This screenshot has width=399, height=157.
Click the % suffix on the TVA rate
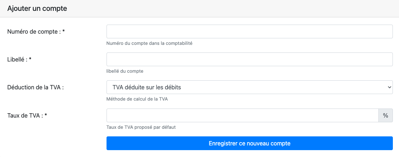tap(385, 115)
